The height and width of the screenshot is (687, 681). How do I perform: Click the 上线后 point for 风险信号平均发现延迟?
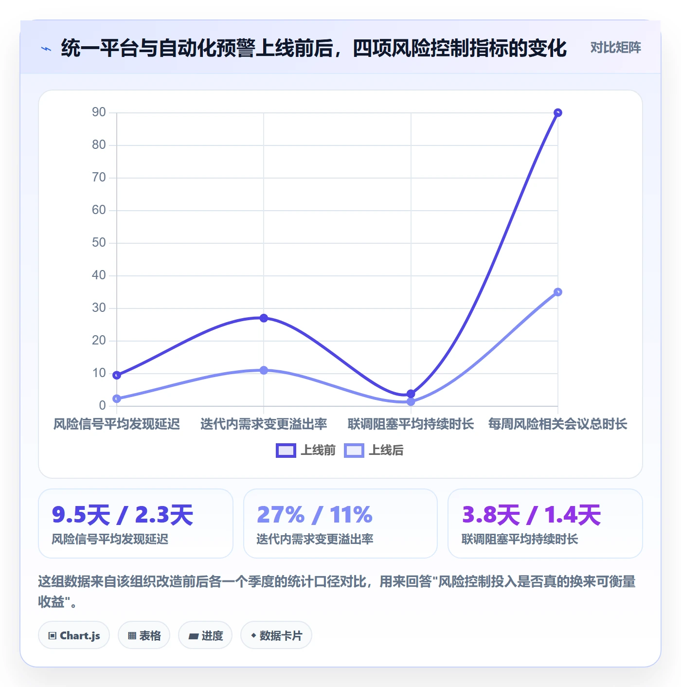pyautogui.click(x=117, y=398)
